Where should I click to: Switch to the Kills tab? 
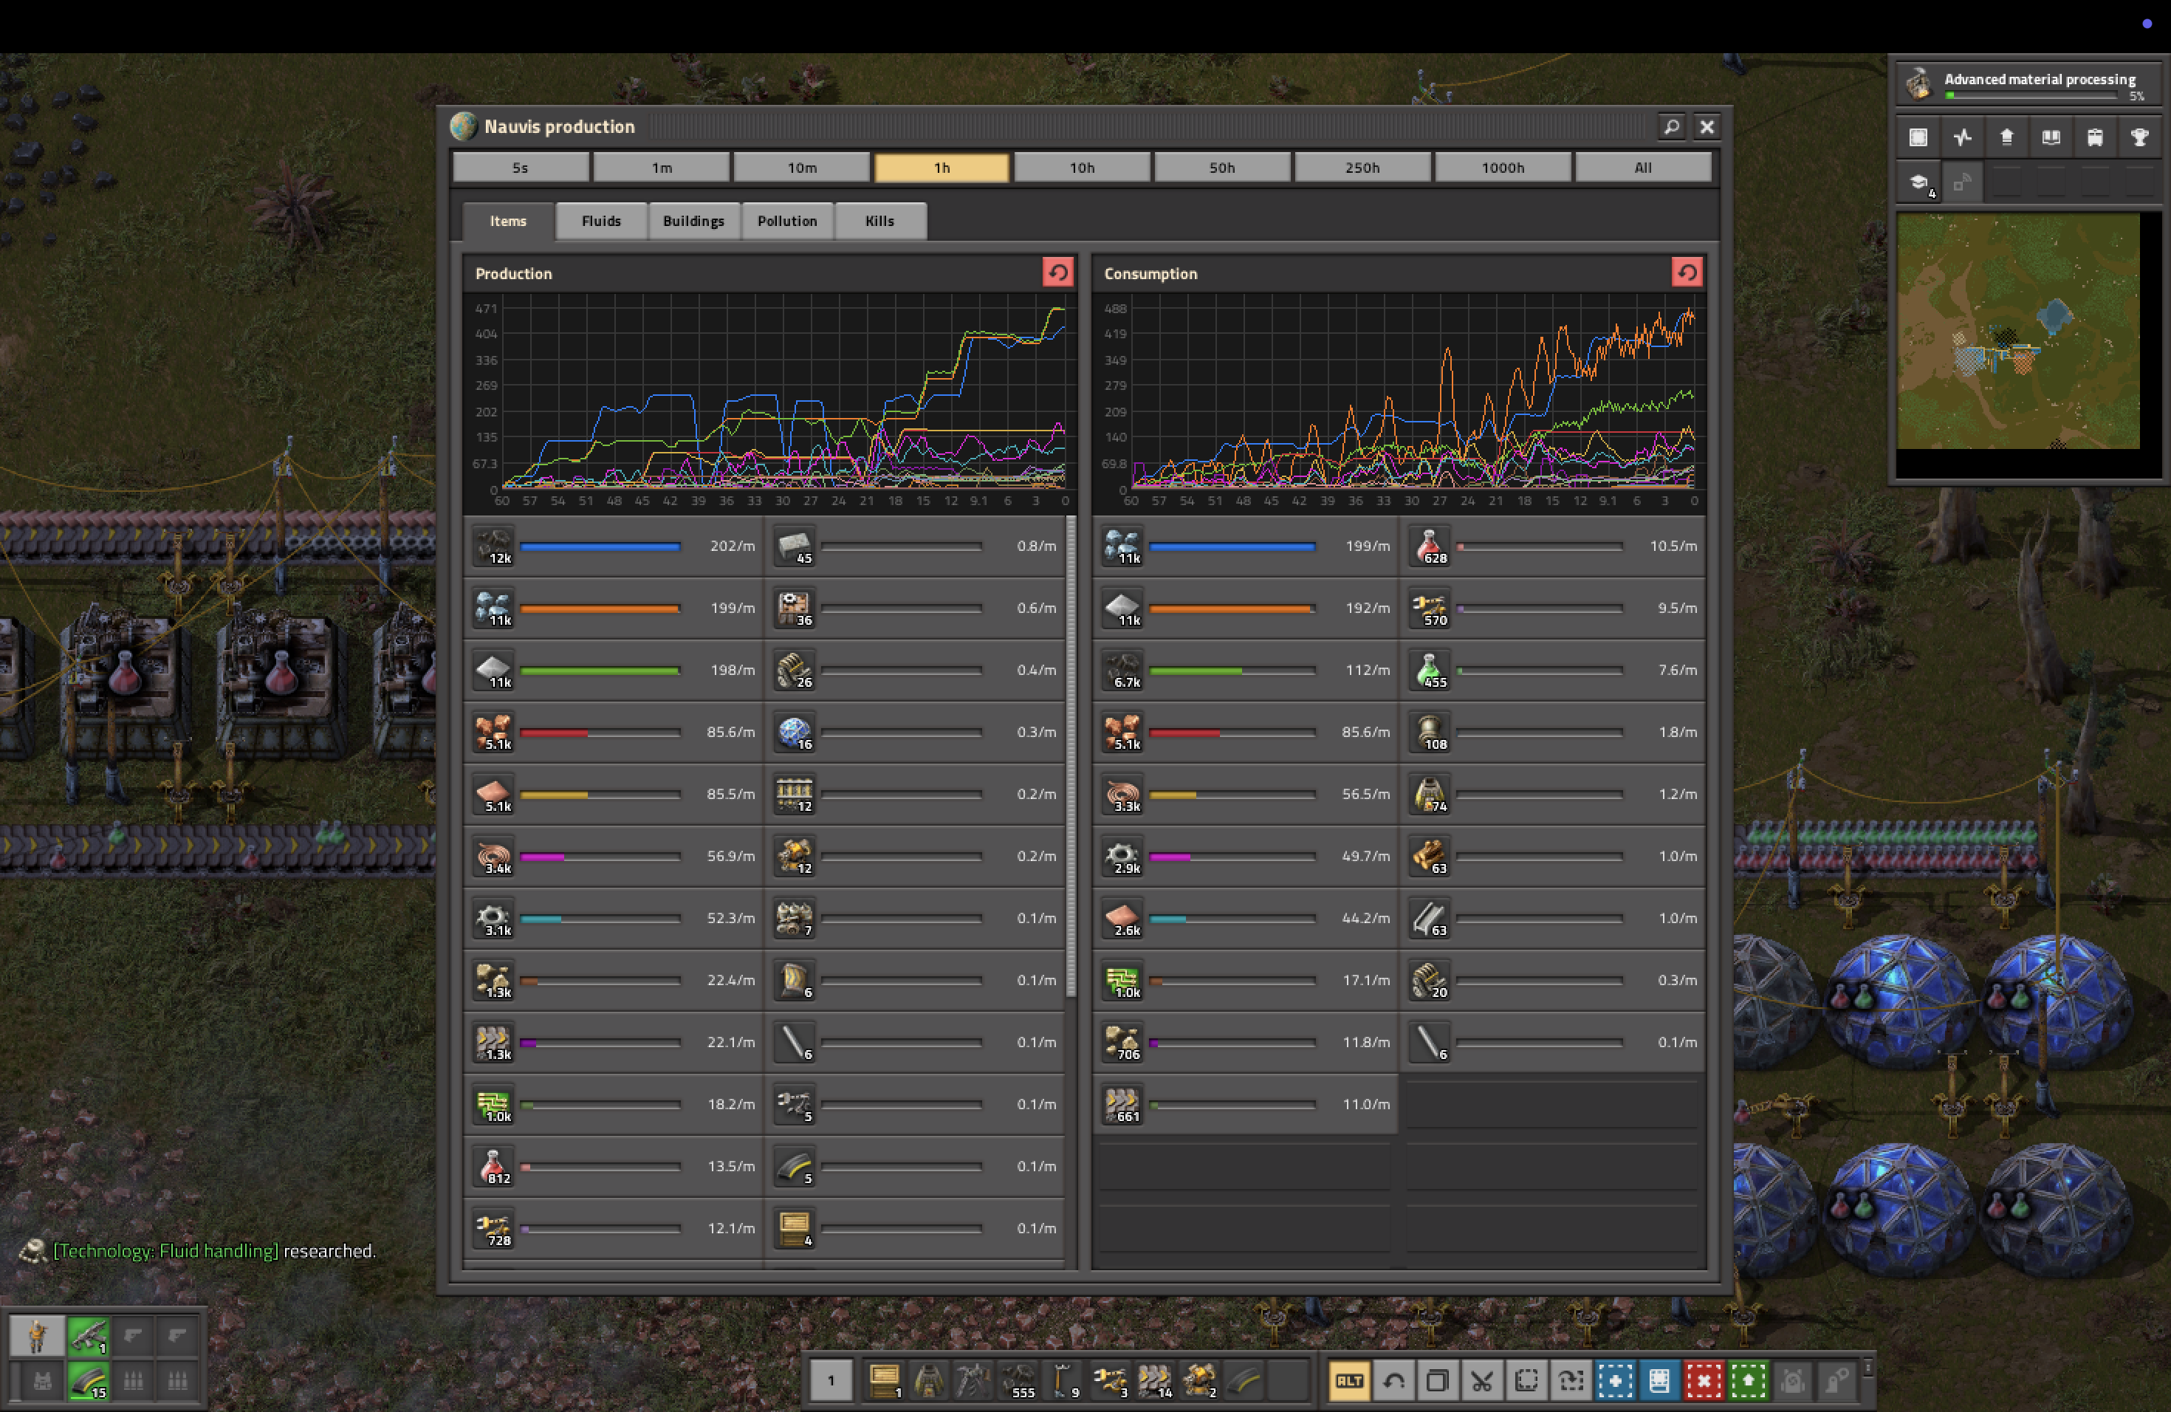(880, 221)
